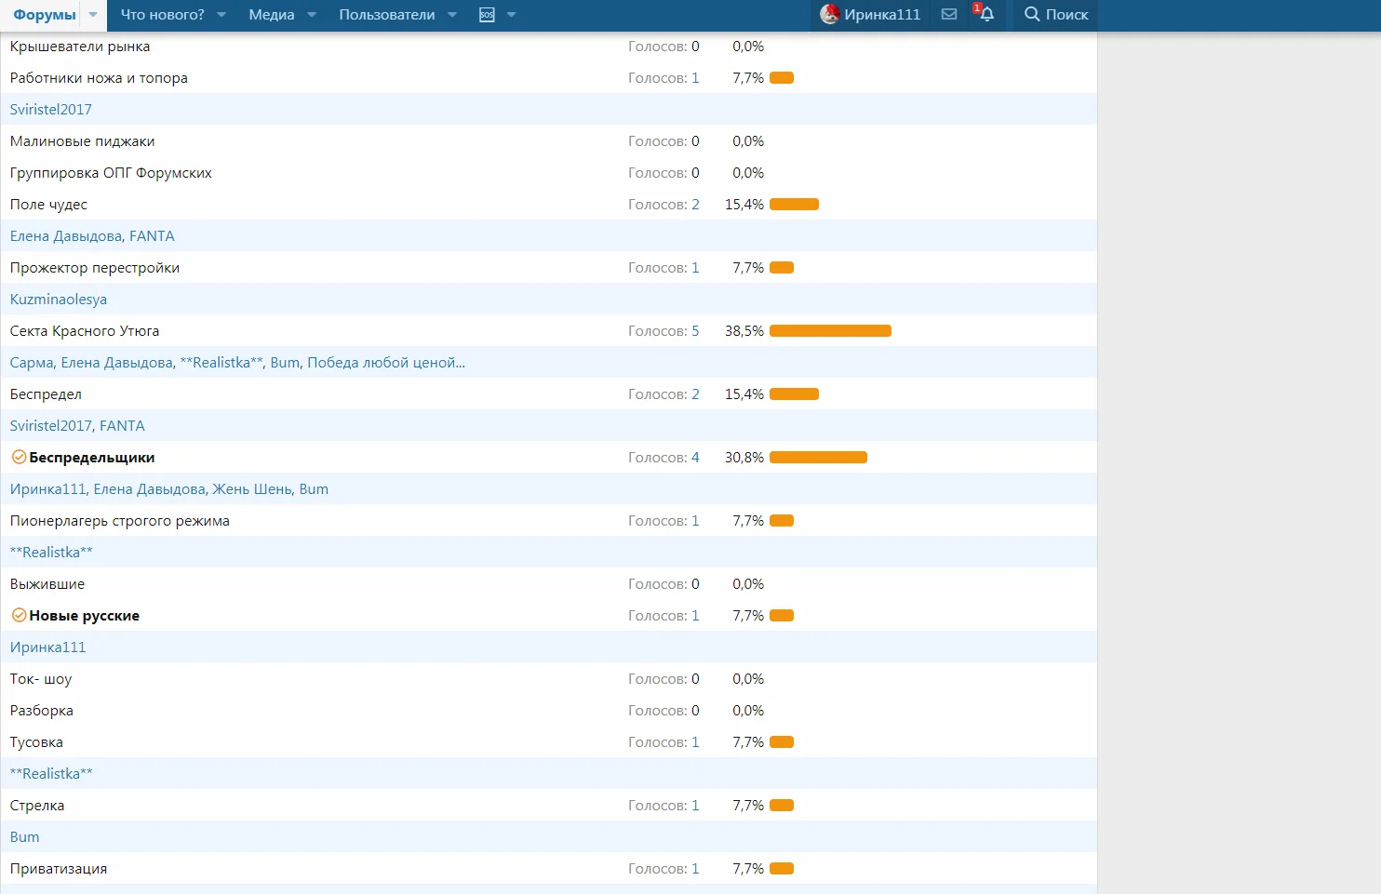Click the poll option text Разборка
Screen dimensions: 1381x894
pos(42,711)
